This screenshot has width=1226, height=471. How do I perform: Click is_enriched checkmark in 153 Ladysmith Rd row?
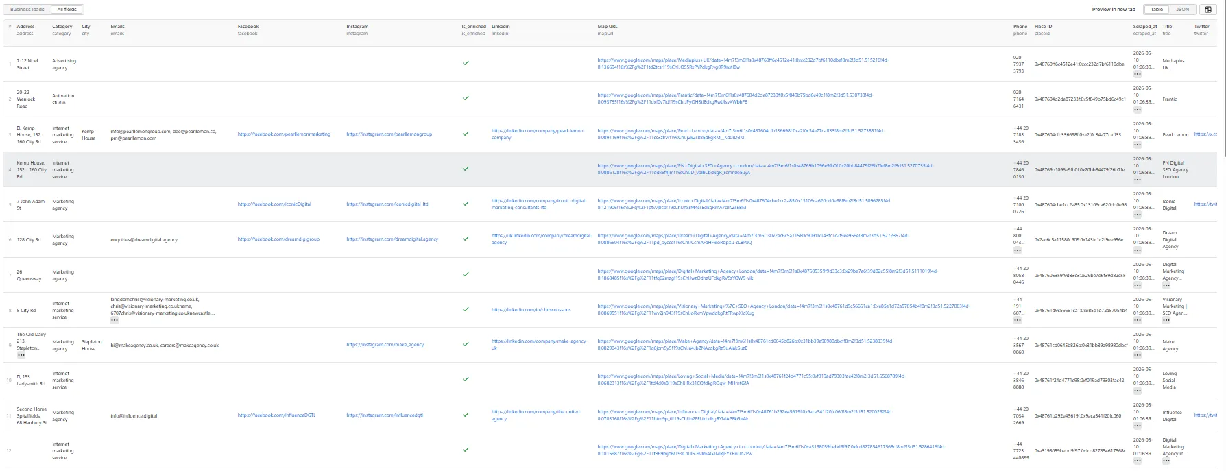click(x=466, y=380)
